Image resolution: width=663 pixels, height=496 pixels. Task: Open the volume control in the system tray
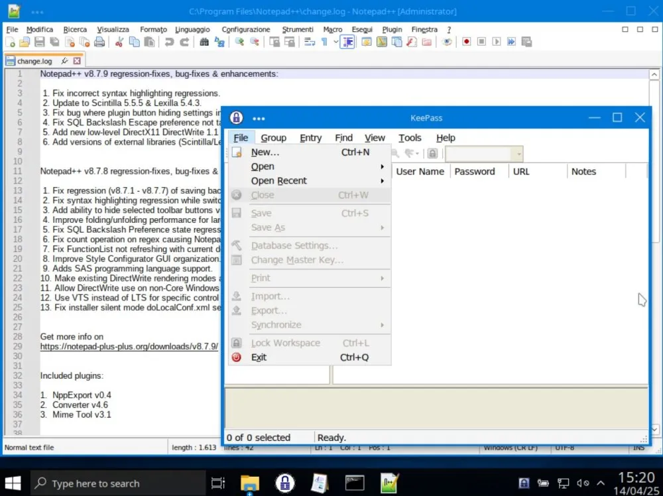[x=583, y=483]
